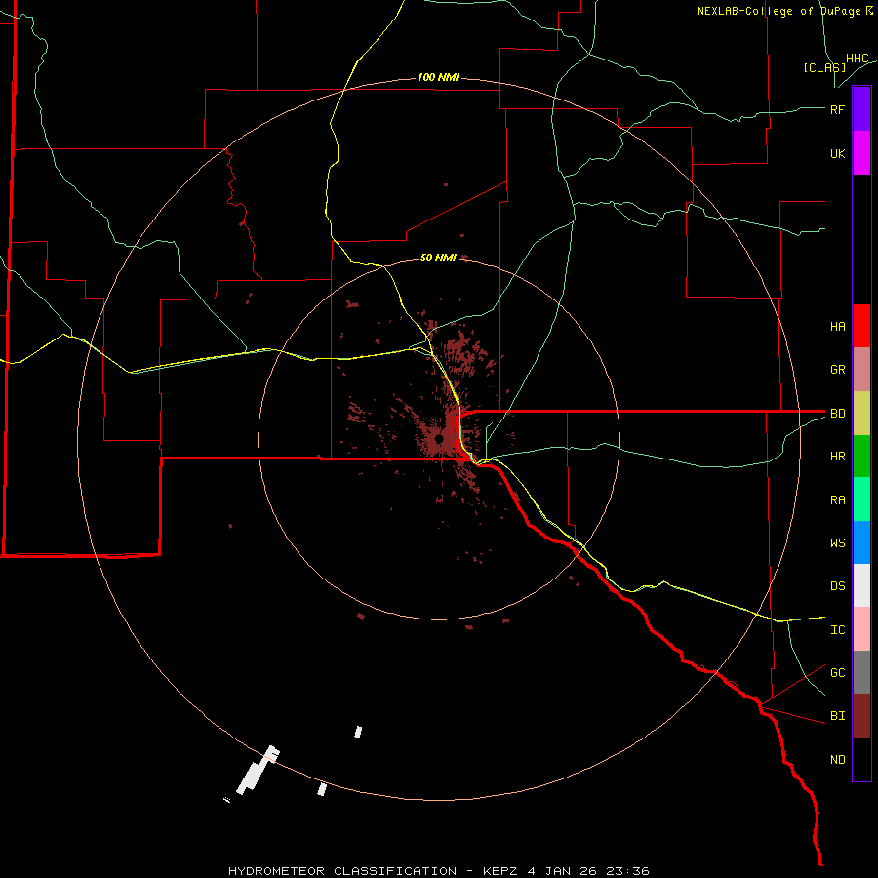
Task: Click the Hydrometeor Classification KEPZ title caption
Action: tap(438, 871)
